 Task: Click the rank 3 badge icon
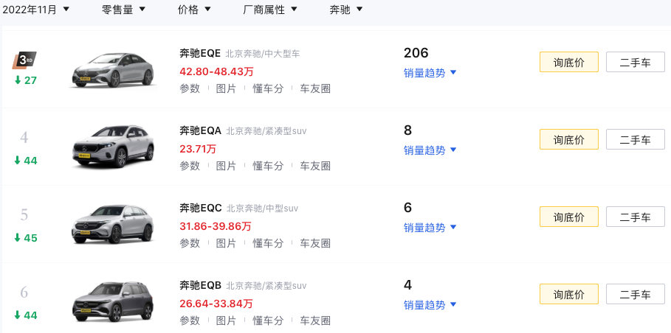25,60
